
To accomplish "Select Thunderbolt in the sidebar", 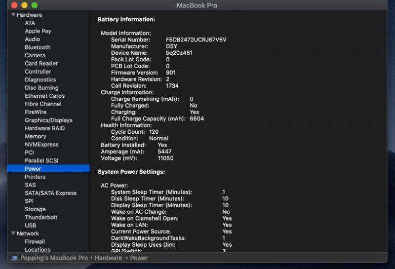I will pos(41,217).
